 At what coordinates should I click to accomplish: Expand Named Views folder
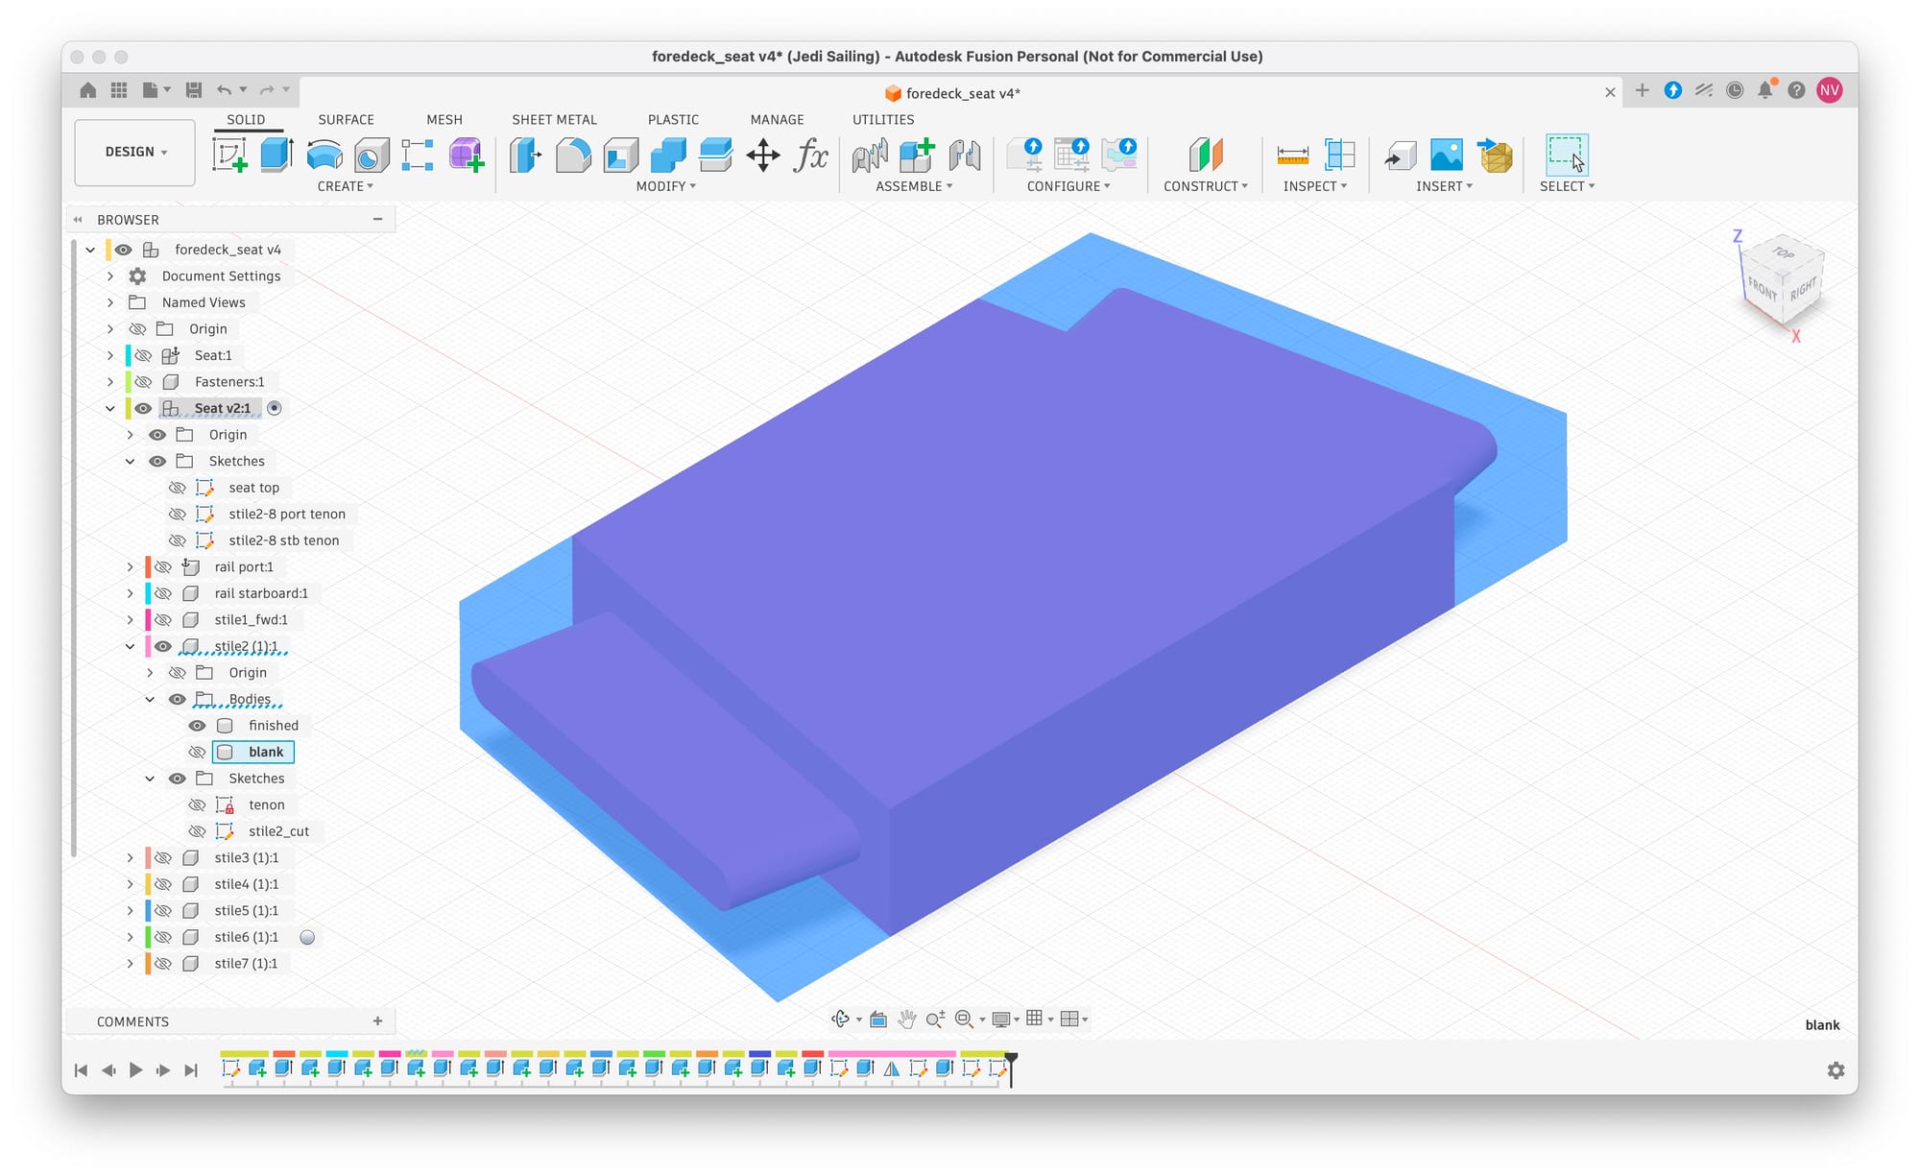click(110, 303)
